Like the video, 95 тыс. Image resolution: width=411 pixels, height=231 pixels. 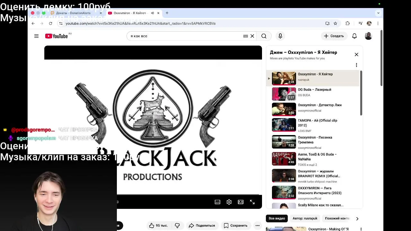click(159, 226)
